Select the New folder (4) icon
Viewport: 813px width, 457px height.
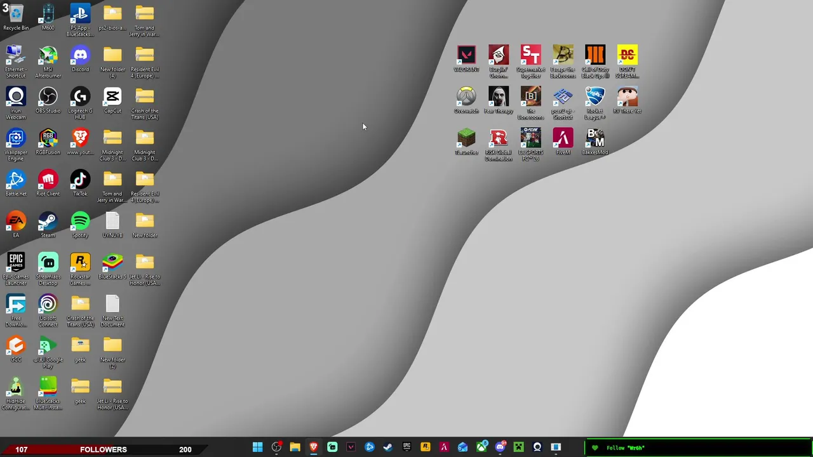pyautogui.click(x=112, y=62)
